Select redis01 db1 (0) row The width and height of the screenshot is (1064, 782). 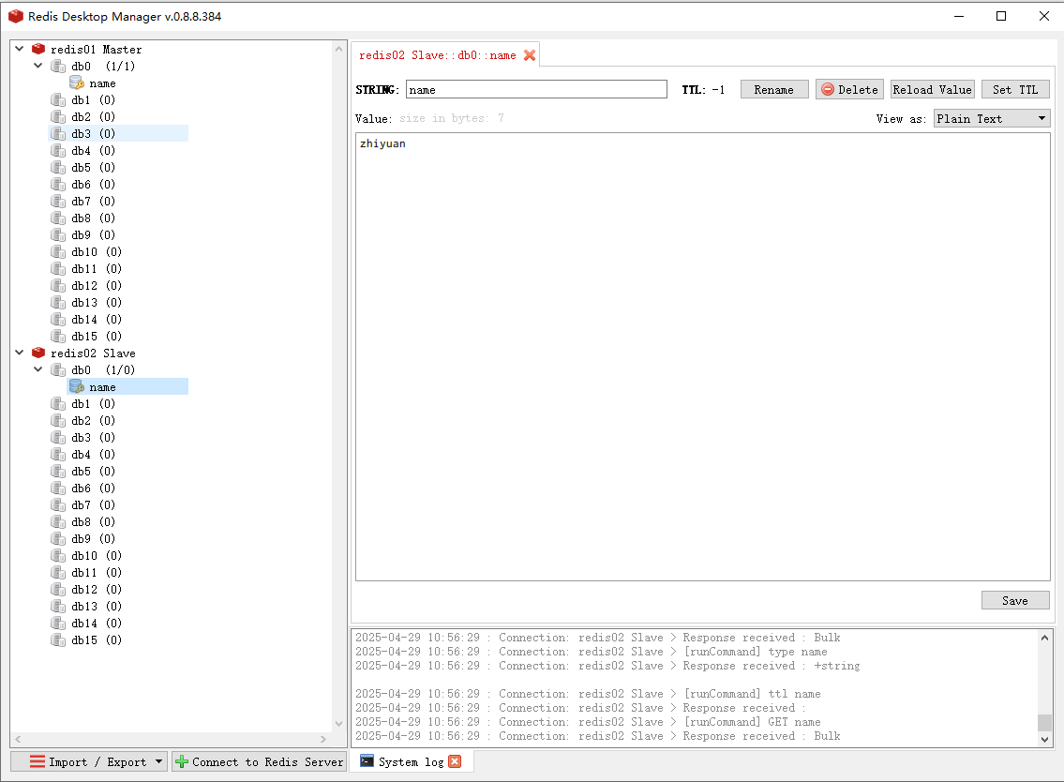pyautogui.click(x=94, y=99)
